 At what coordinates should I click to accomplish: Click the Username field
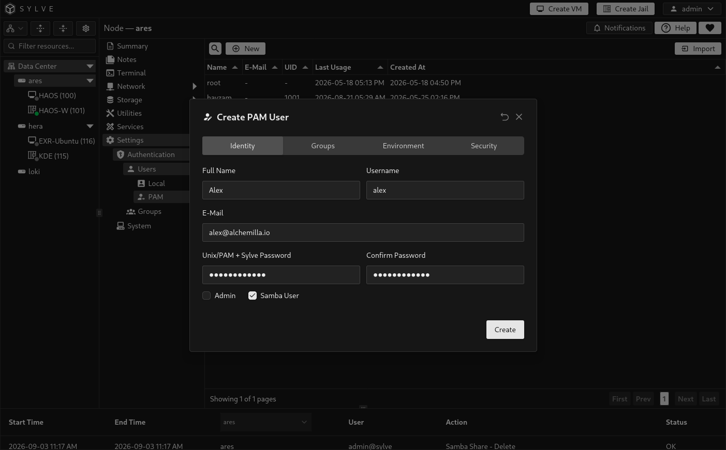coord(445,190)
